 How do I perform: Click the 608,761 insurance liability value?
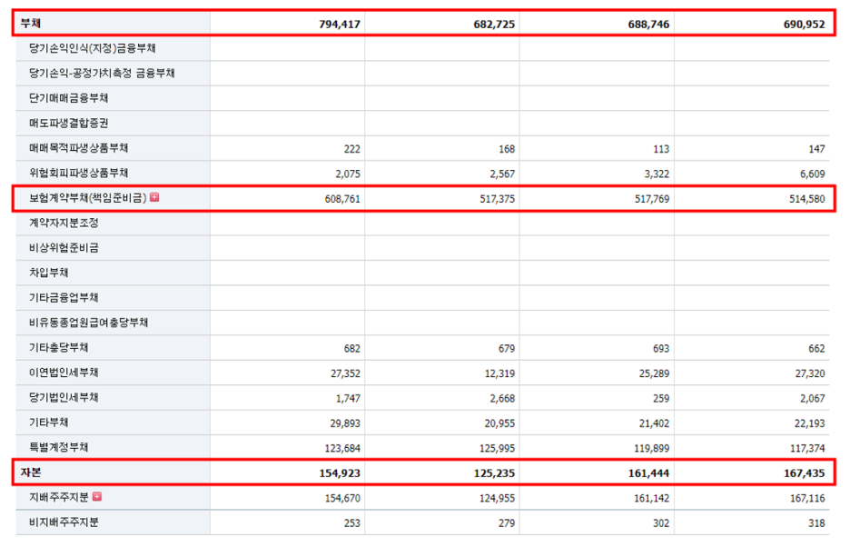click(342, 199)
